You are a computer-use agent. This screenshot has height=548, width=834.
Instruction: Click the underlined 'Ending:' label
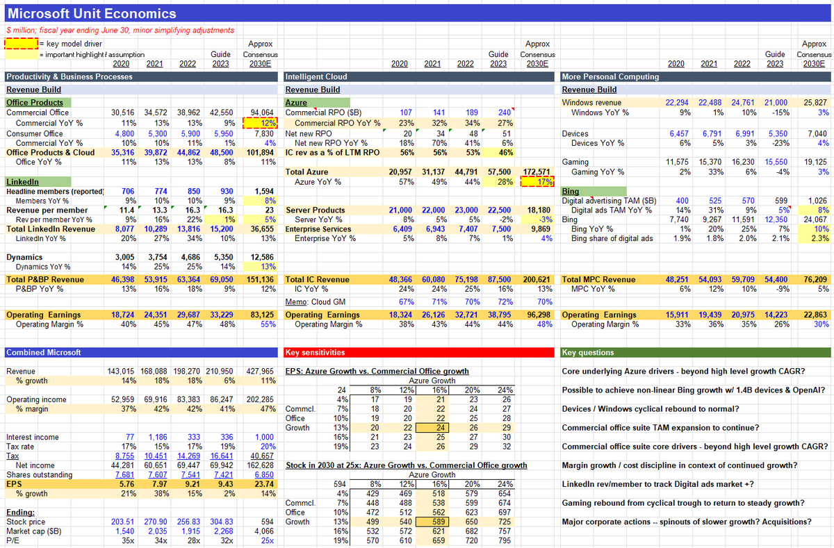21,513
